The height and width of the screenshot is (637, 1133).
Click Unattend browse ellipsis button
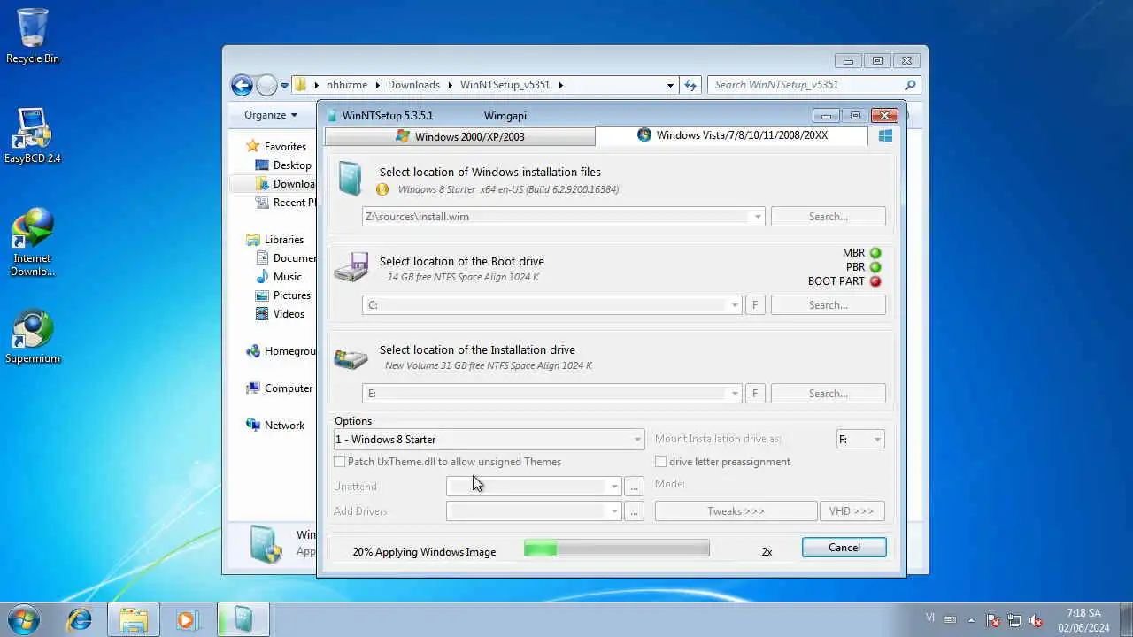[634, 487]
